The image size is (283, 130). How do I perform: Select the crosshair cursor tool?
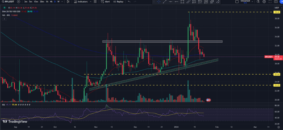159,2
